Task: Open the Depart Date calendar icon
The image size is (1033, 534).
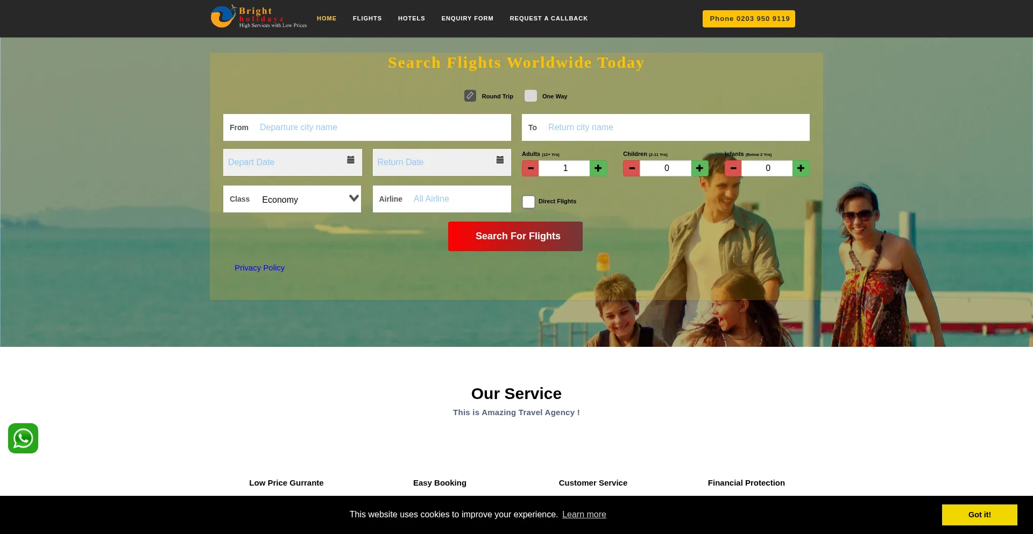Action: (351, 160)
